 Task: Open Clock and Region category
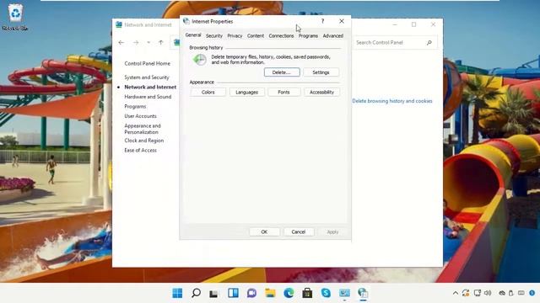pyautogui.click(x=144, y=141)
